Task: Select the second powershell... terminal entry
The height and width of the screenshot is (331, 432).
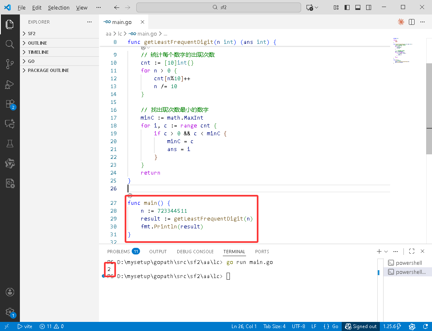Action: coord(408,272)
